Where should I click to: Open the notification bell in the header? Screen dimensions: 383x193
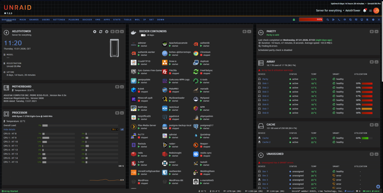tap(365, 10)
